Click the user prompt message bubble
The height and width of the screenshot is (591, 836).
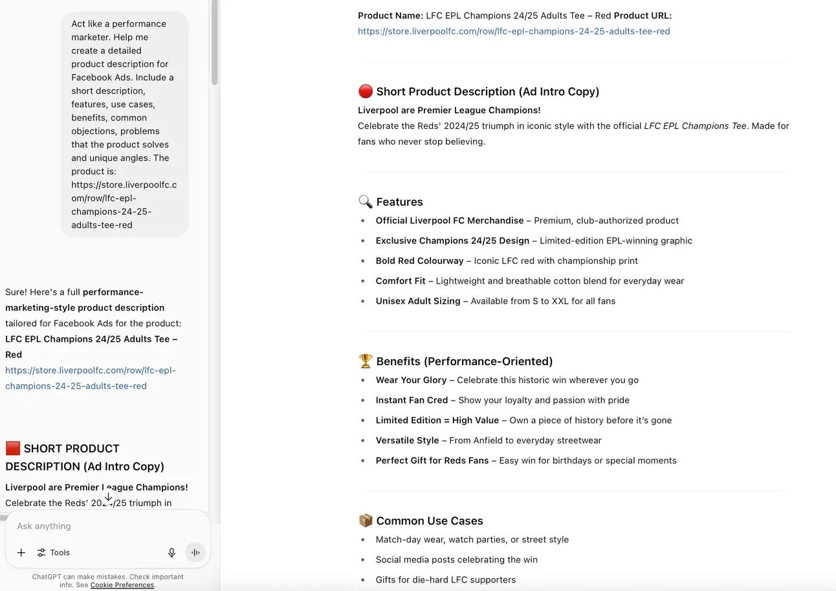pyautogui.click(x=124, y=124)
